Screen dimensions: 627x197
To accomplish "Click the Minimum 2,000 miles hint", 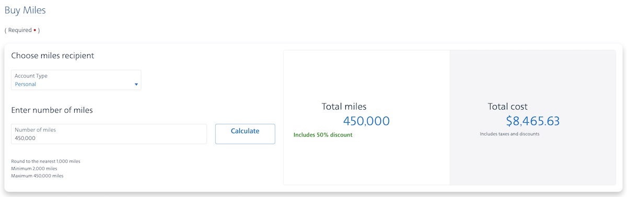I will pyautogui.click(x=34, y=169).
